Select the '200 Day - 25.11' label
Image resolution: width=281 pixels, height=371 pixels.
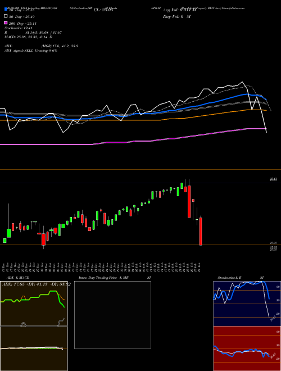coord(22,24)
